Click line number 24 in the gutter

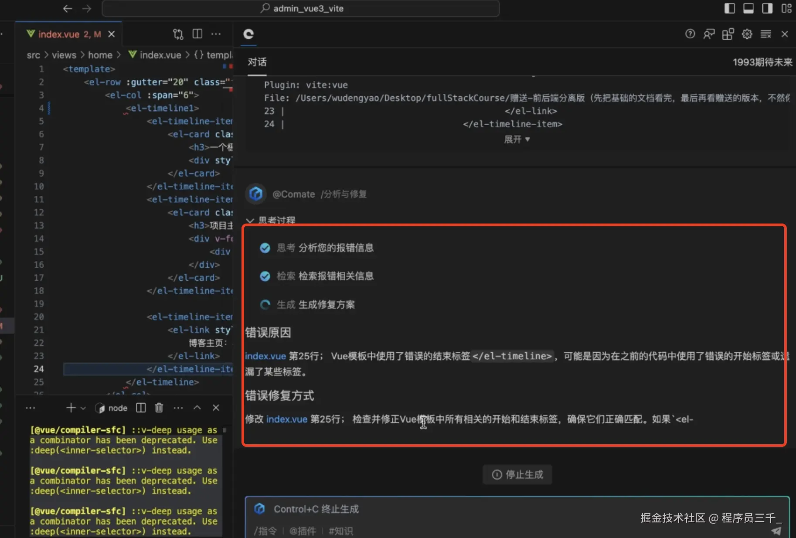pos(39,369)
